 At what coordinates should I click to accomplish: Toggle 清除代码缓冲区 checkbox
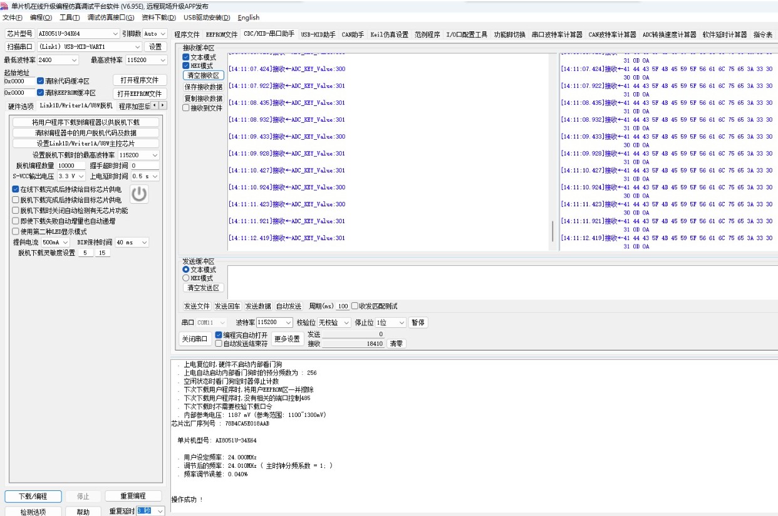40,81
